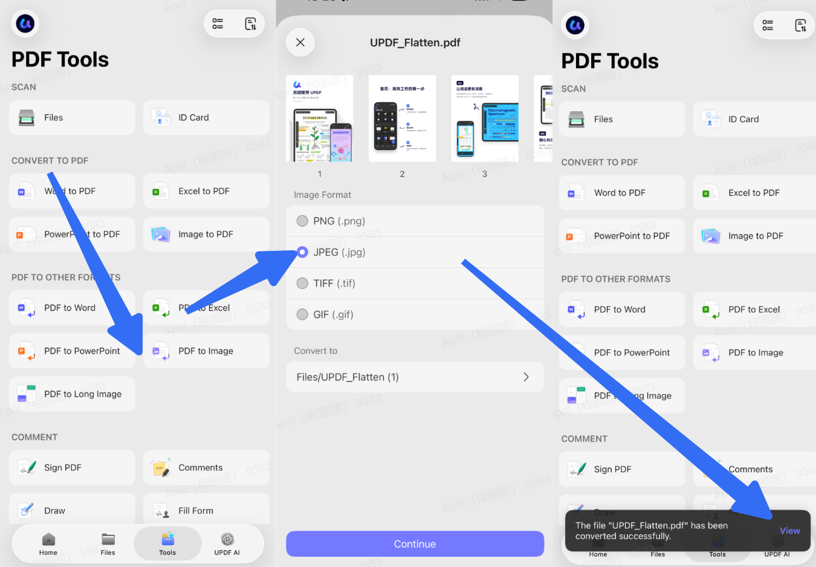The image size is (816, 567).
Task: Choose PDF to Image in right panel
Action: 754,352
